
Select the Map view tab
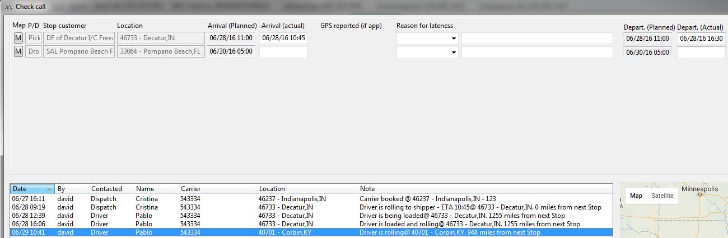tap(636, 196)
